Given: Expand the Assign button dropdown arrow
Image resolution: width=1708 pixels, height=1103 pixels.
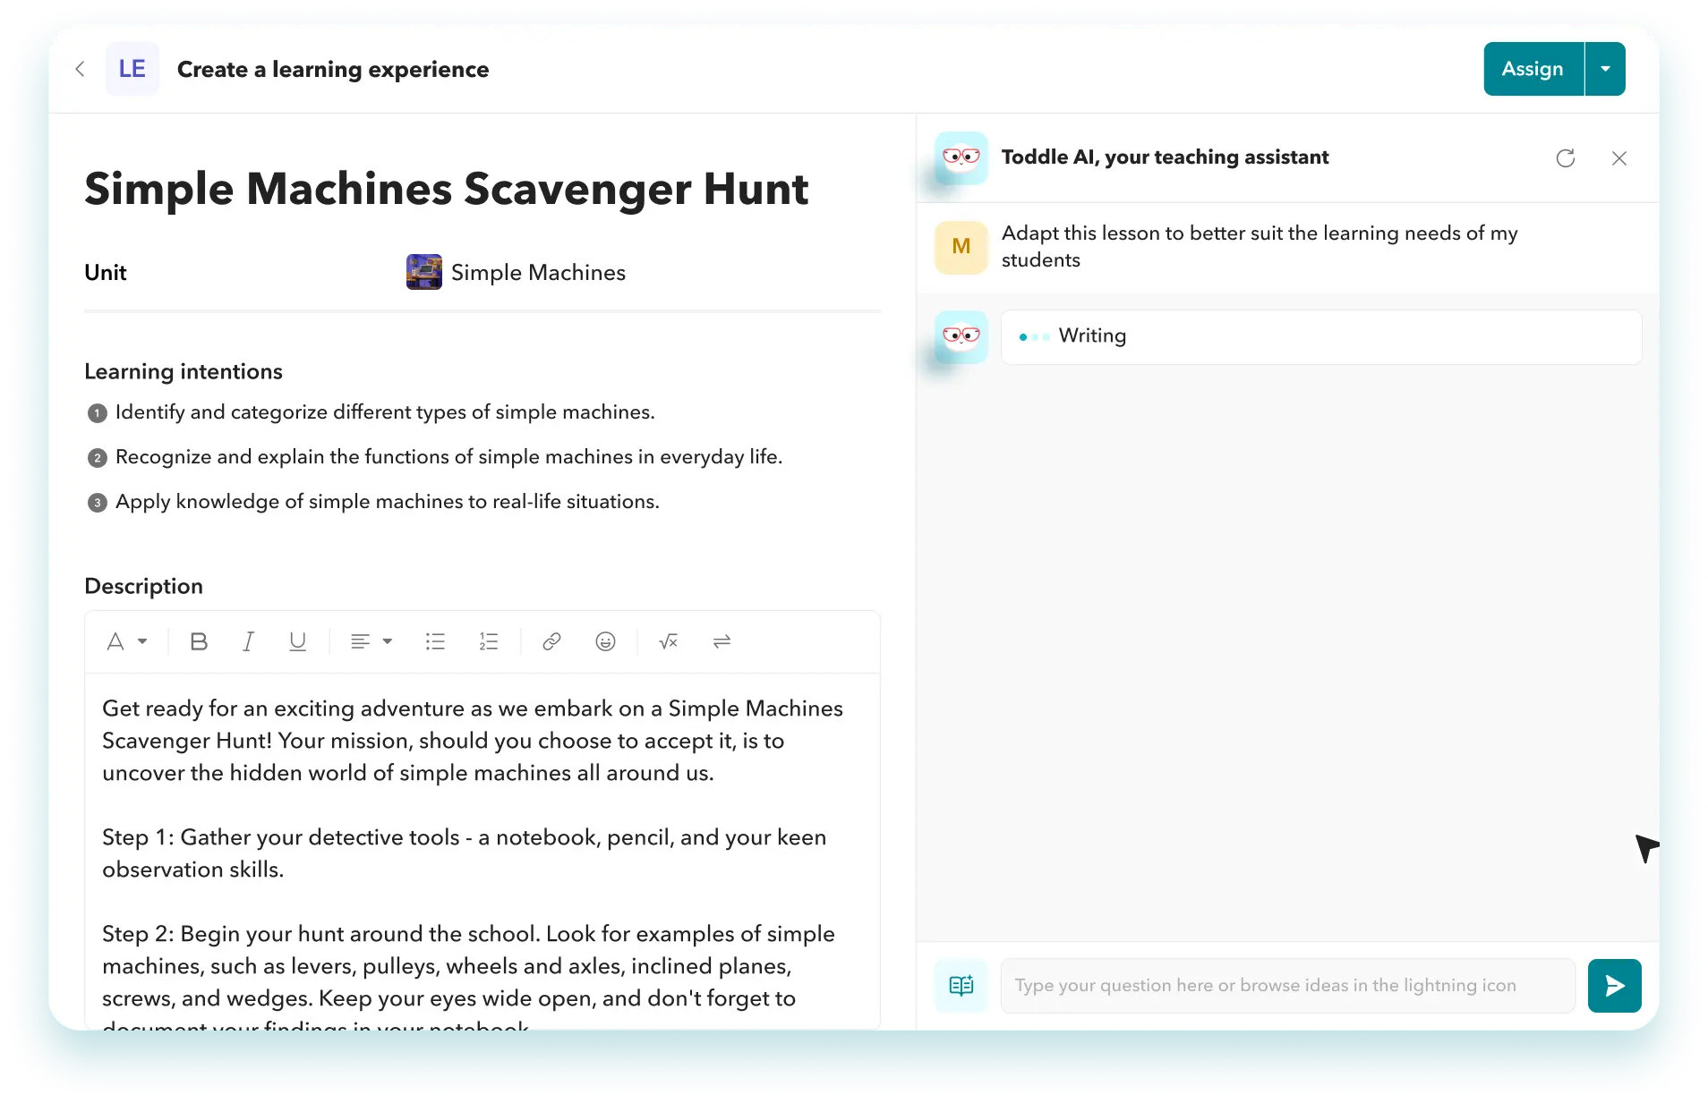Looking at the screenshot, I should click(1606, 68).
